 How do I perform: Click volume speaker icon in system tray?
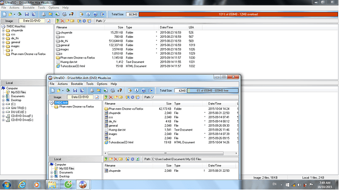(x=299, y=185)
